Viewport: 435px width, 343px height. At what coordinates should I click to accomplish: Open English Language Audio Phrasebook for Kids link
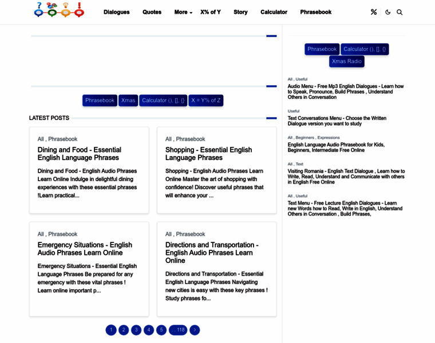click(336, 147)
